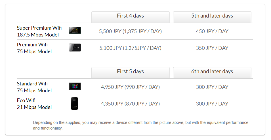Click the Premium Wifi 75 Mbps Model label
This screenshot has width=271, height=140.
[34, 48]
